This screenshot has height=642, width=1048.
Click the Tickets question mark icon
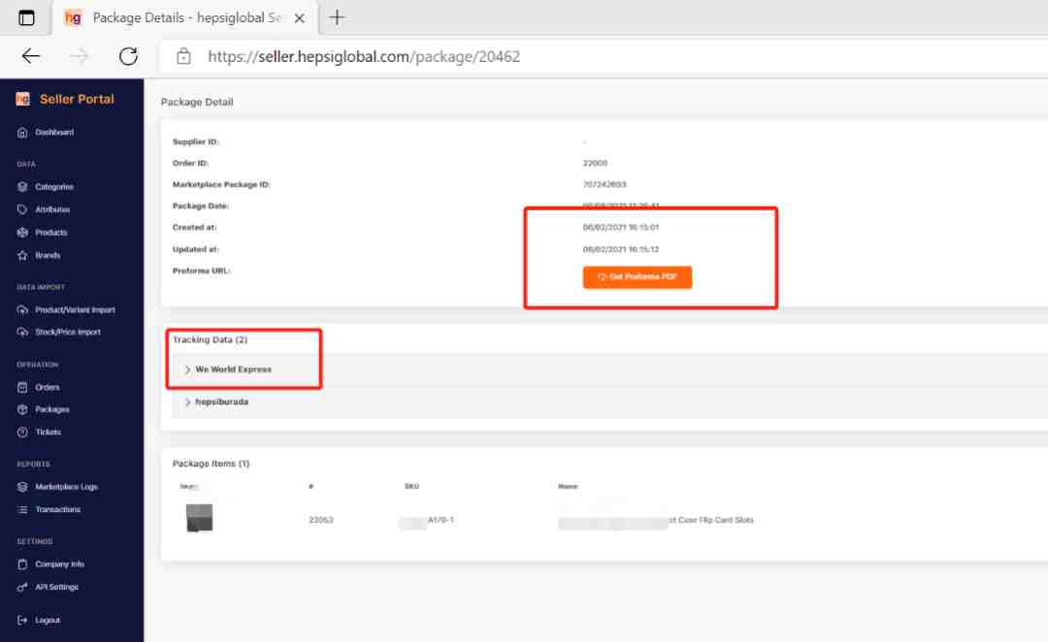pyautogui.click(x=22, y=433)
